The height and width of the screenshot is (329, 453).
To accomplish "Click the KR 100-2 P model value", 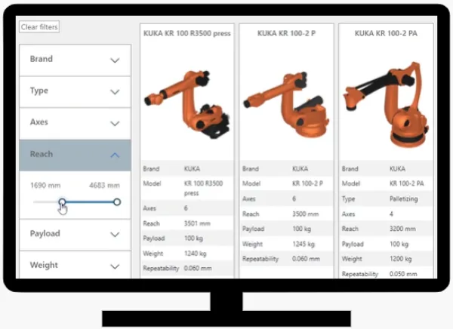I will (308, 183).
